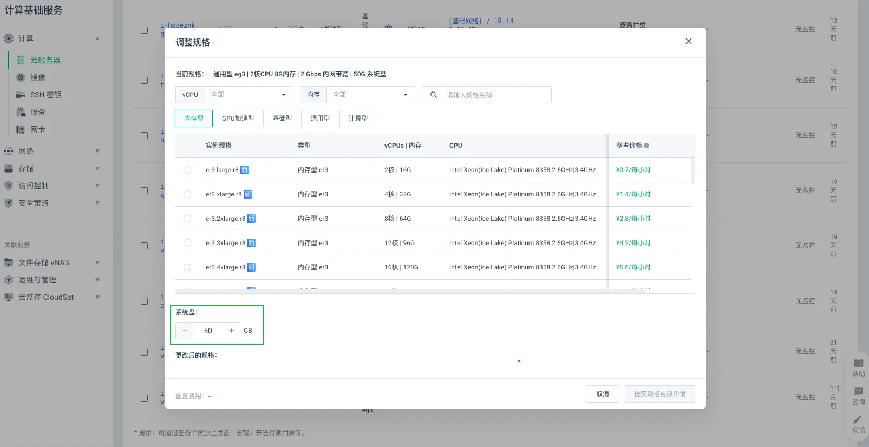Click the 存储 sidebar icon

(x=9, y=168)
